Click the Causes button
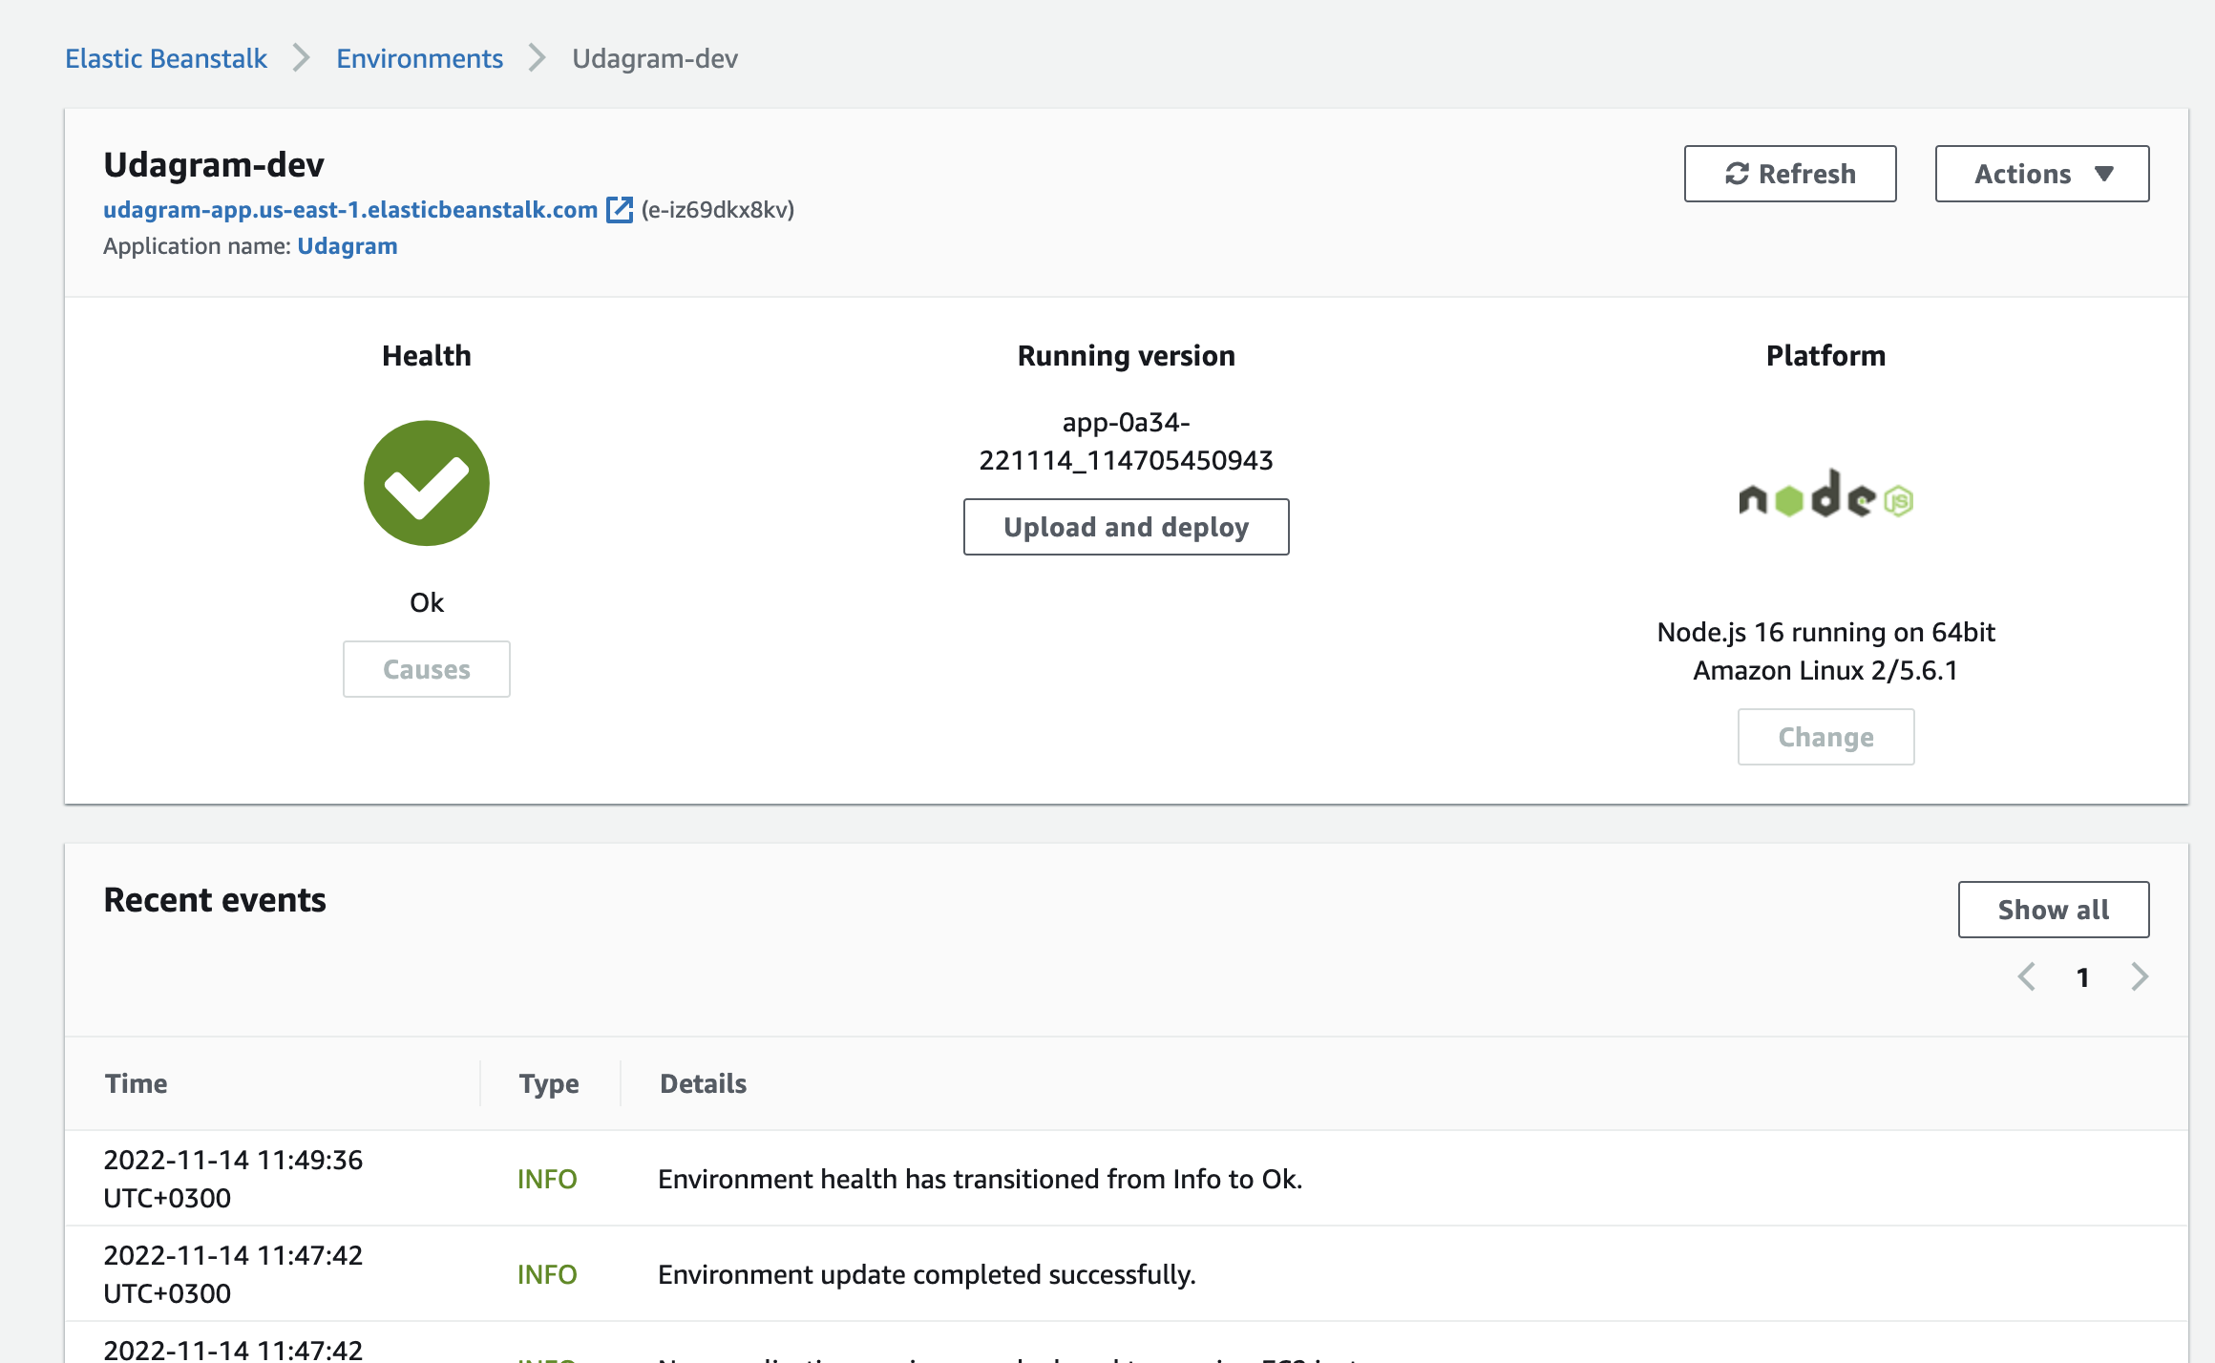Image resolution: width=2215 pixels, height=1363 pixels. 427,669
